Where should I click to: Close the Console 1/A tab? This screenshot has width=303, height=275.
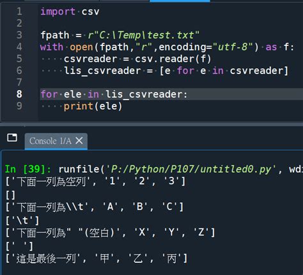pos(79,140)
